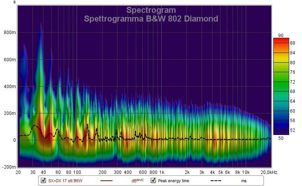Screen dimensions: 302x186
Task: Click the s unit label above time axis
Action: point(15,2)
